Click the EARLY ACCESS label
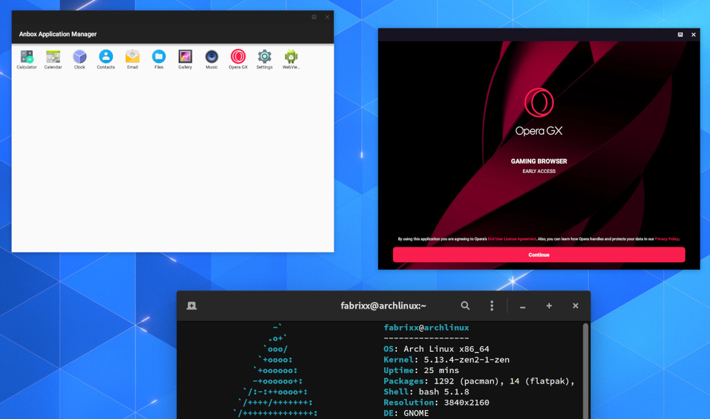The height and width of the screenshot is (419, 710). coord(539,171)
